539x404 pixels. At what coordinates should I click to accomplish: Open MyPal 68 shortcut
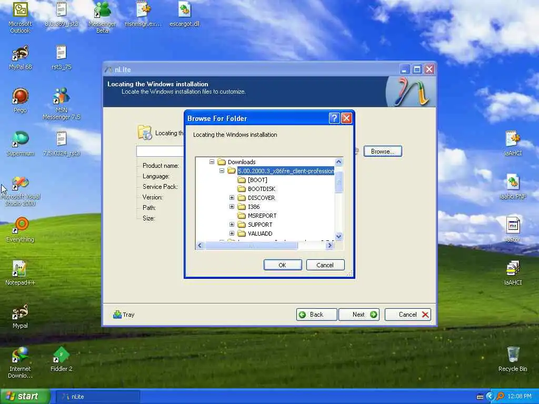(x=21, y=58)
